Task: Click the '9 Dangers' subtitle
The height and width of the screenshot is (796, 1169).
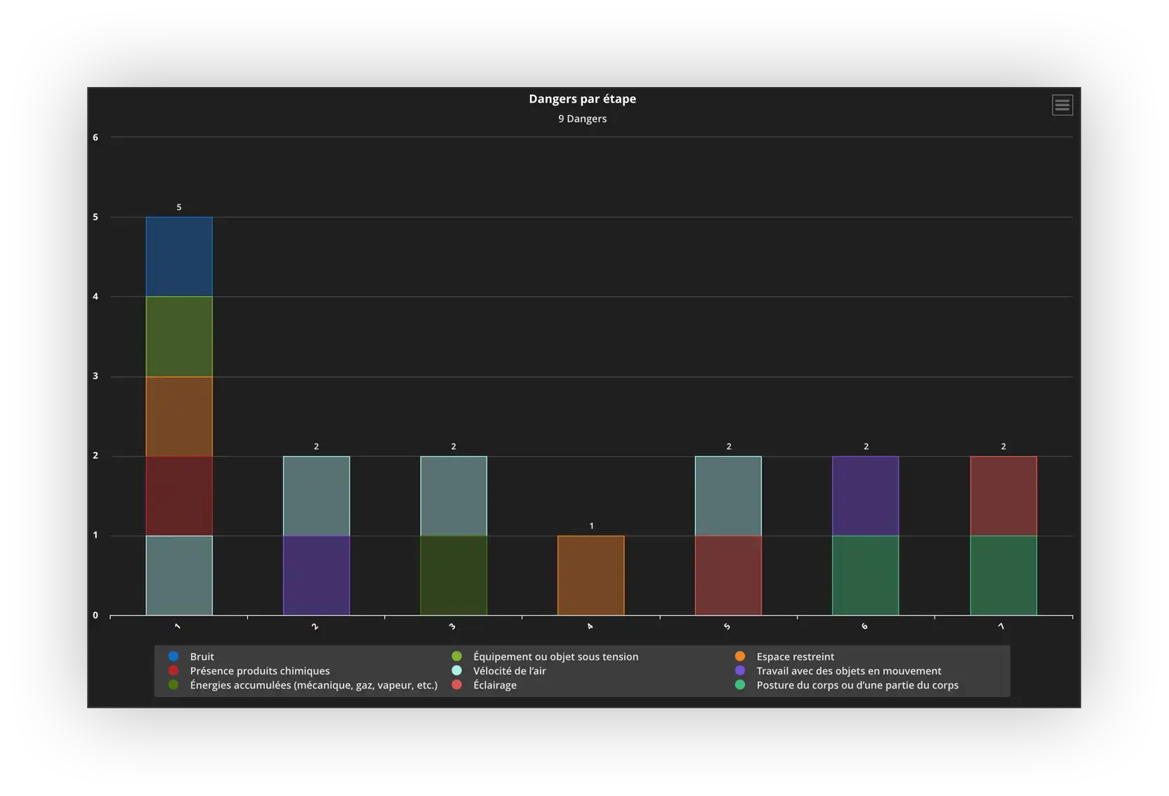Action: (583, 119)
